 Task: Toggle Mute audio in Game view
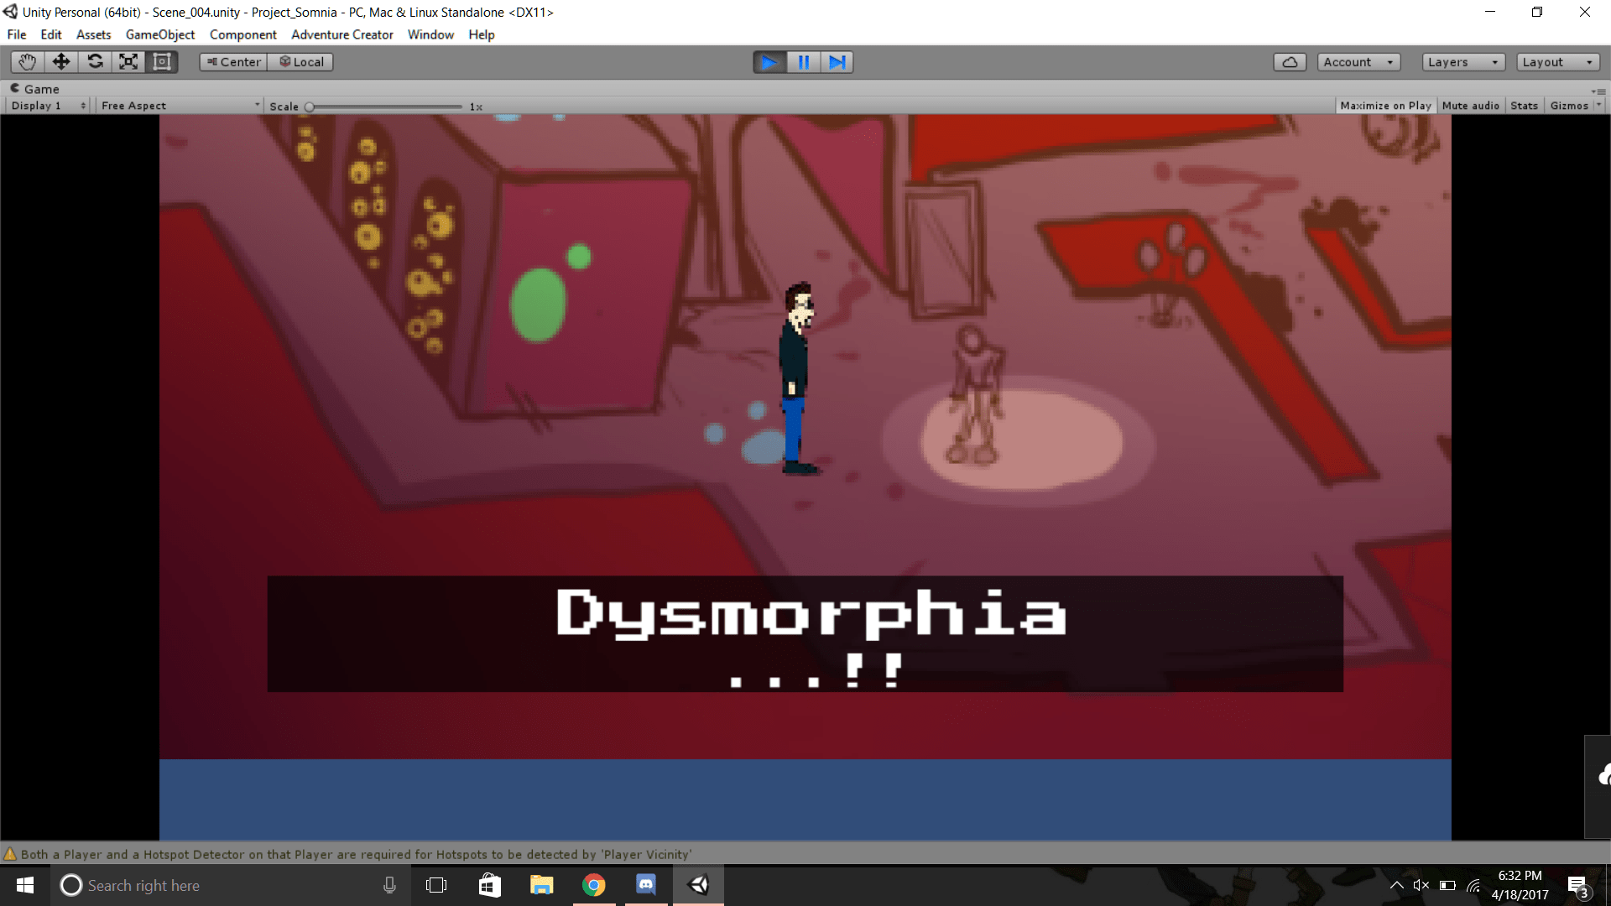[x=1470, y=106]
